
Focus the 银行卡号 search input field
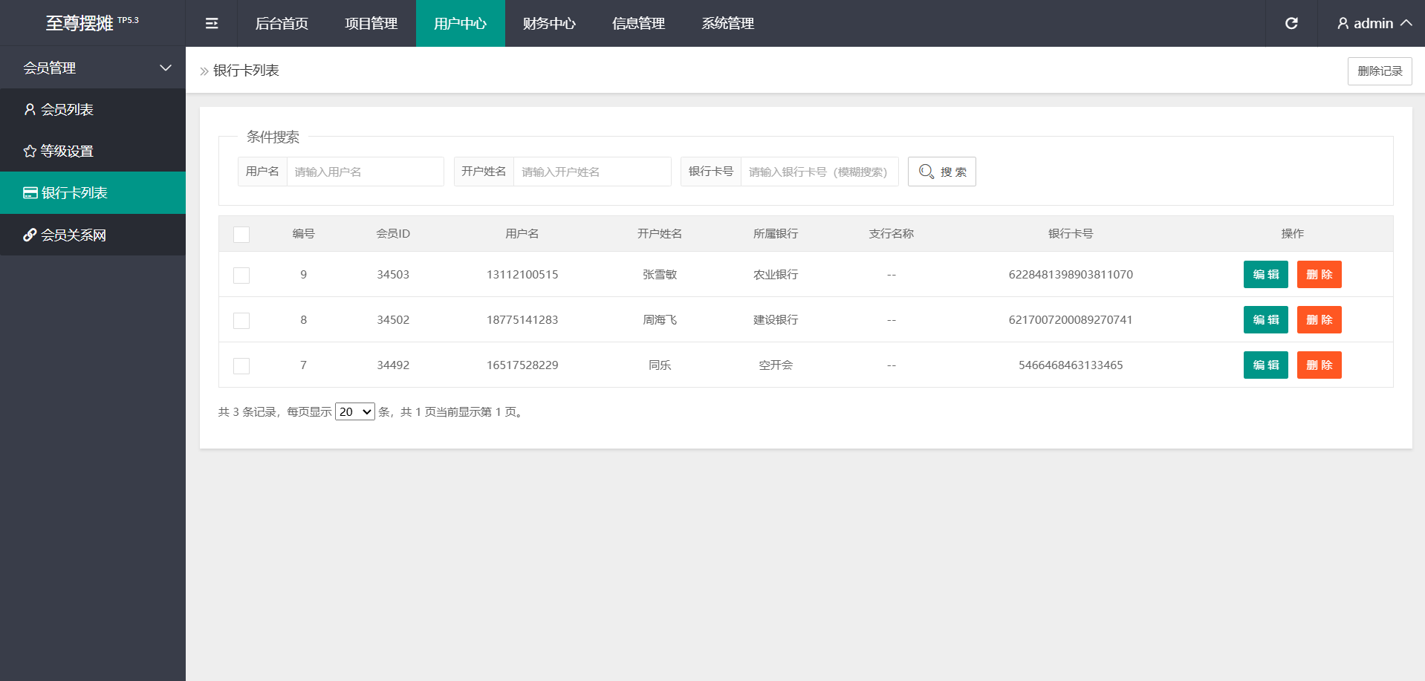pyautogui.click(x=819, y=172)
